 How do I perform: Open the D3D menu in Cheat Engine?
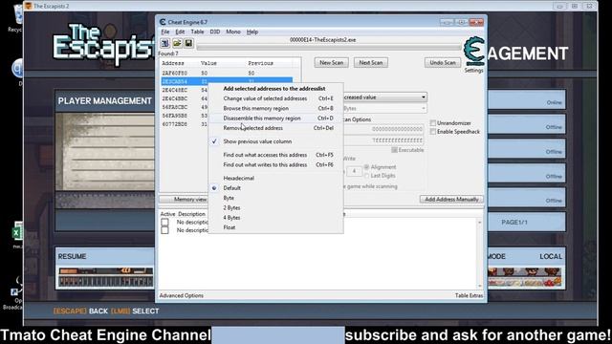click(215, 32)
